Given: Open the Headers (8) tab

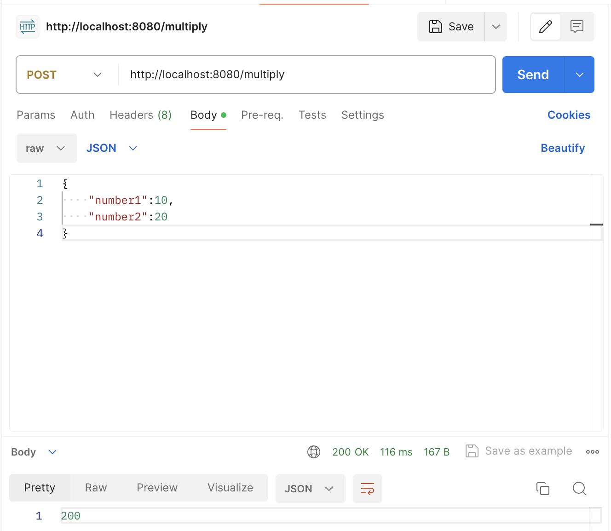Looking at the screenshot, I should [x=140, y=115].
